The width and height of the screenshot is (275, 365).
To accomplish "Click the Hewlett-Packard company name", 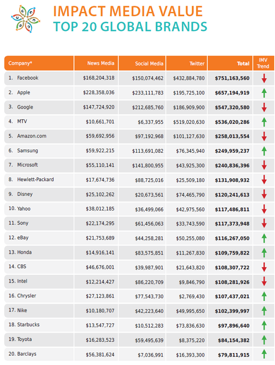I will tap(36, 180).
